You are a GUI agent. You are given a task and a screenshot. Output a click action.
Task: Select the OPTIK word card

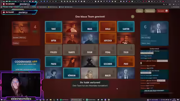point(53,38)
